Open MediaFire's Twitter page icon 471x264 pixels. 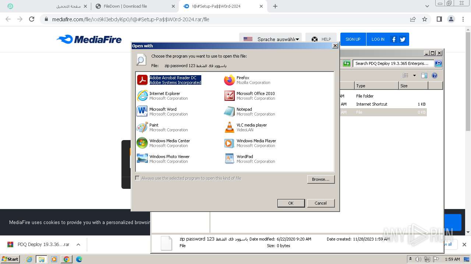pyautogui.click(x=403, y=39)
